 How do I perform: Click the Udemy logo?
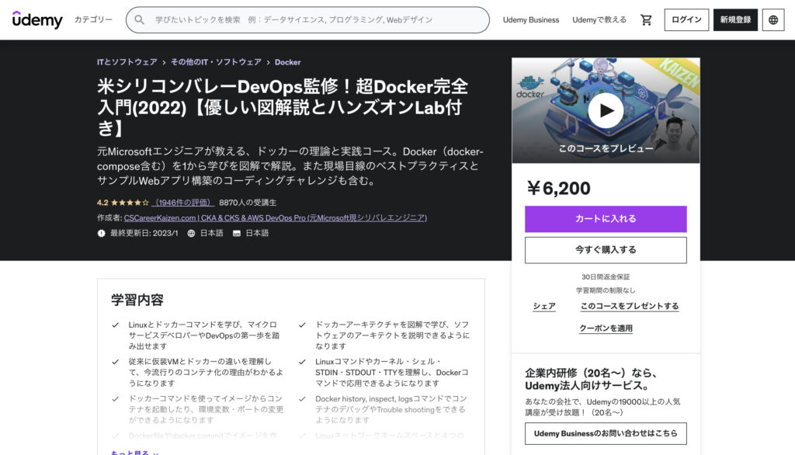coord(37,19)
